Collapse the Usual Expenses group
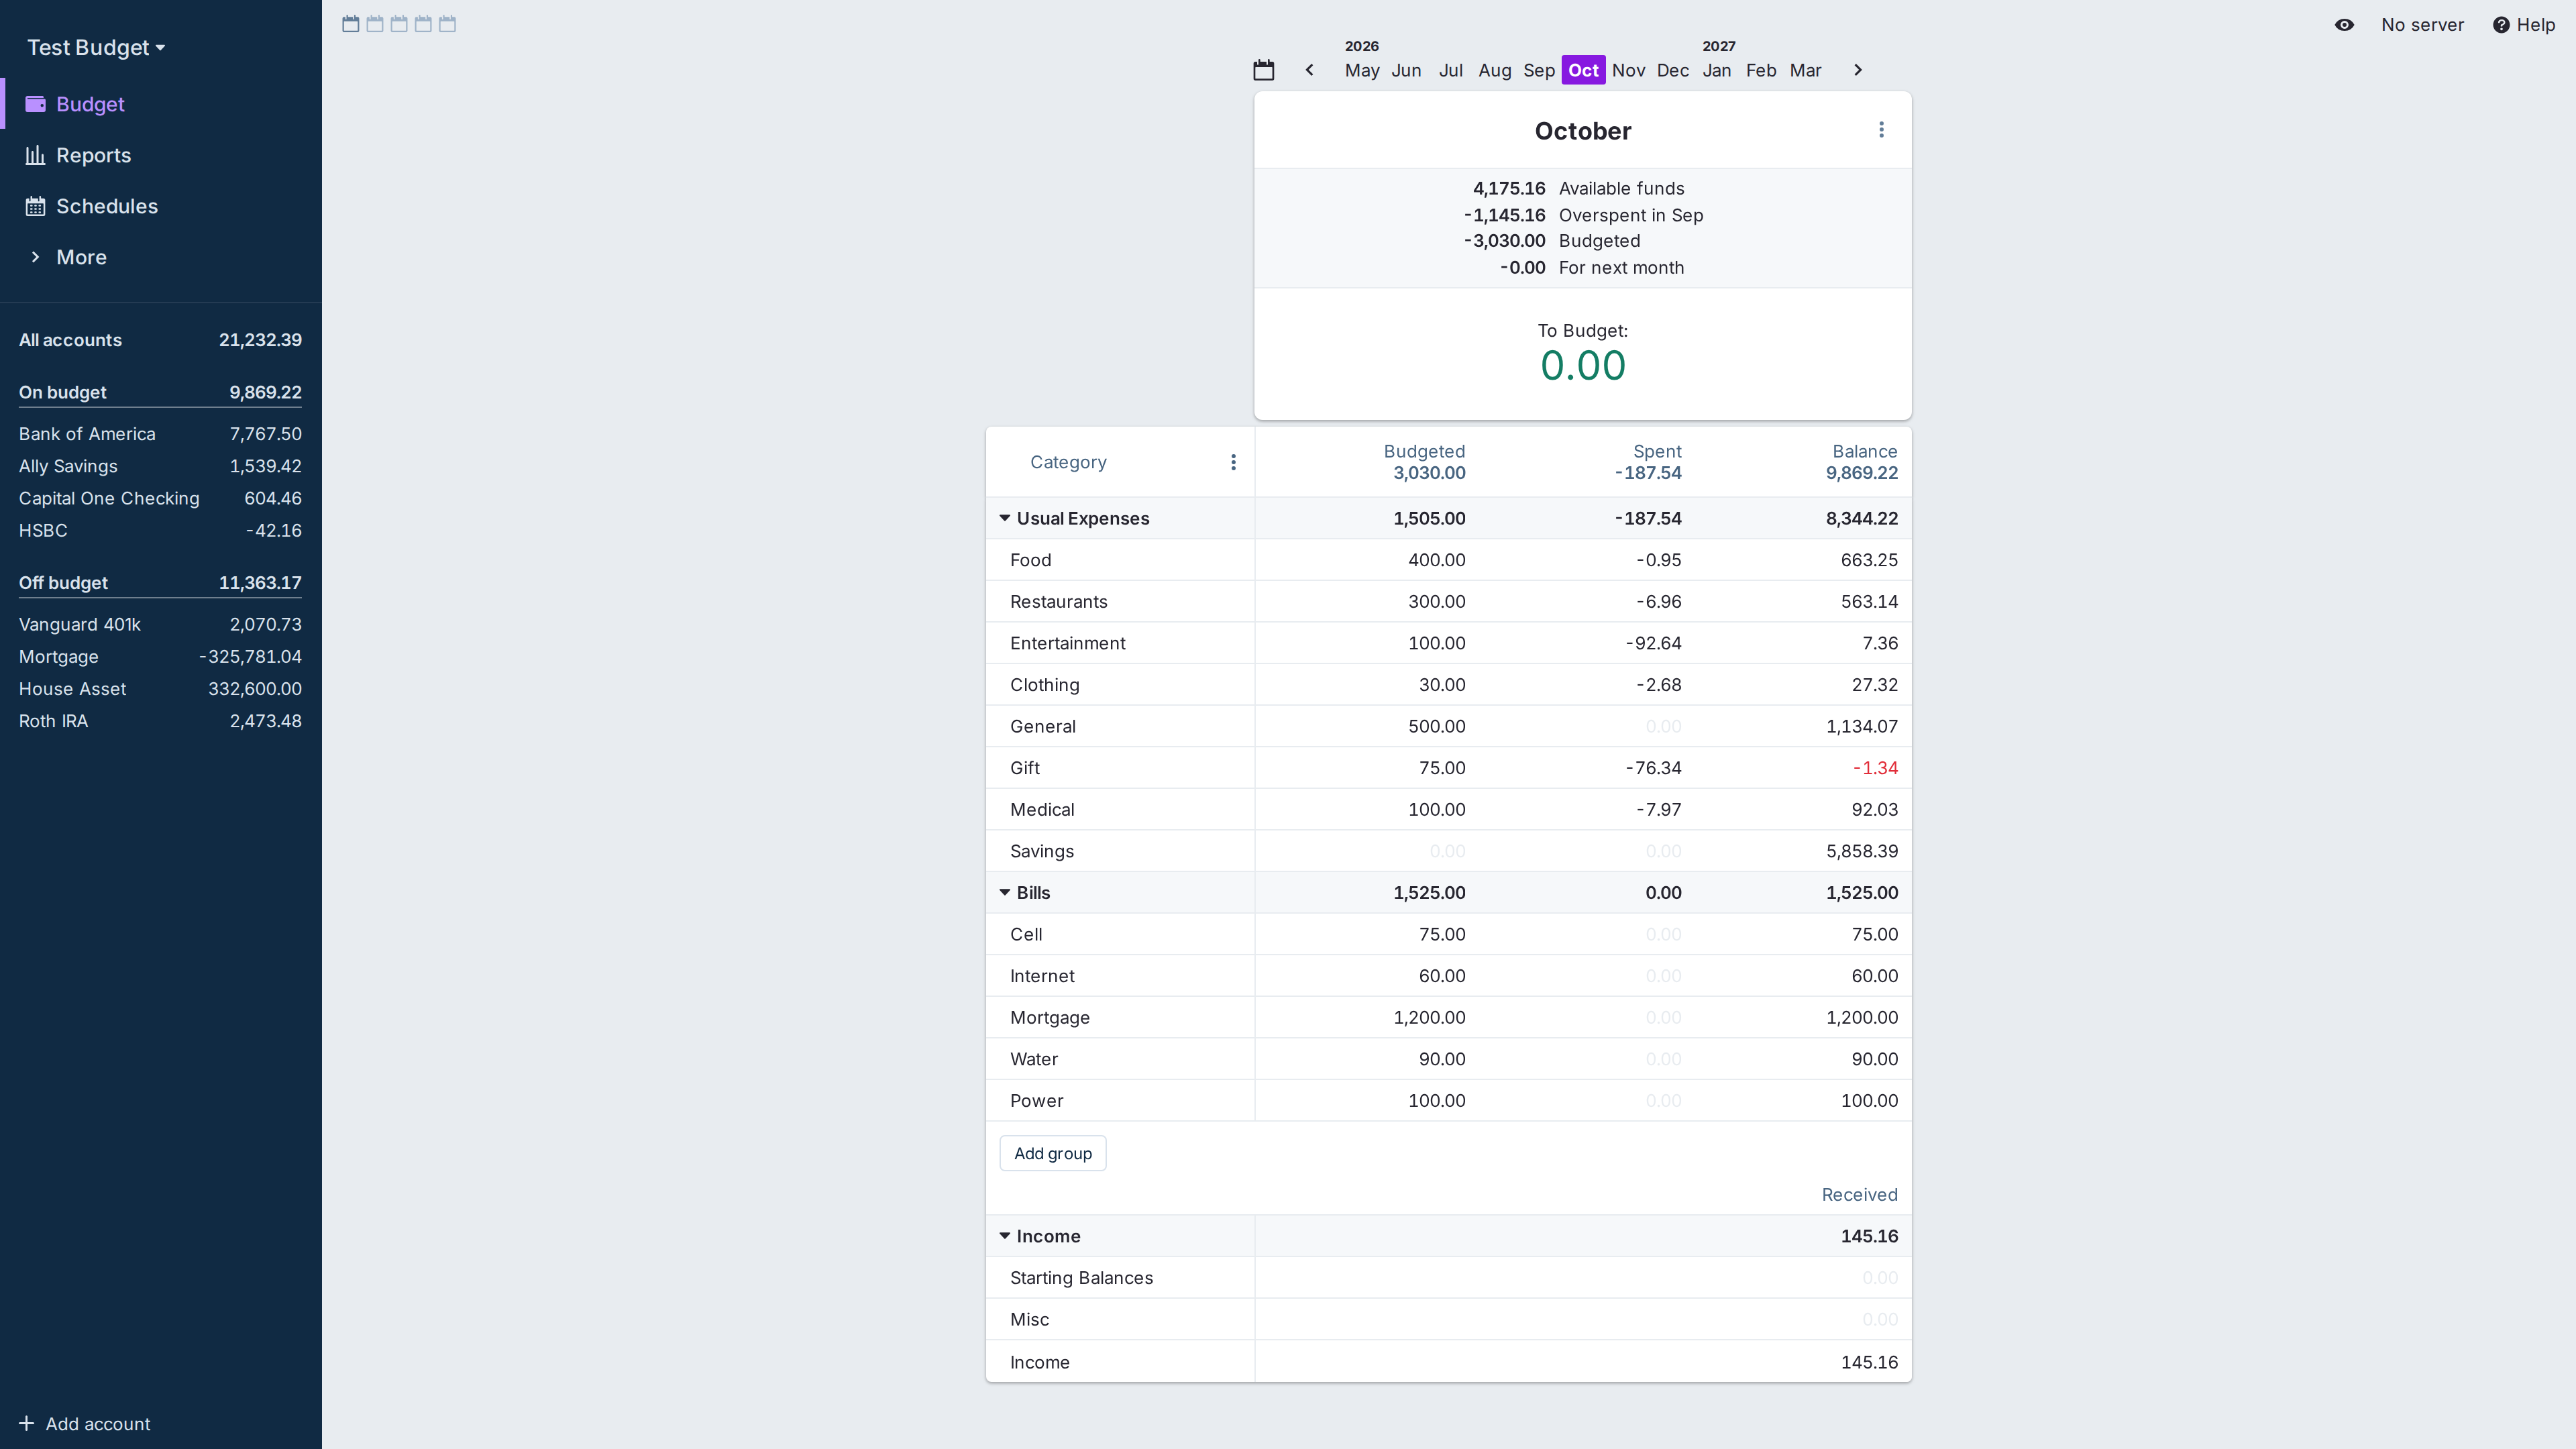 [1005, 518]
